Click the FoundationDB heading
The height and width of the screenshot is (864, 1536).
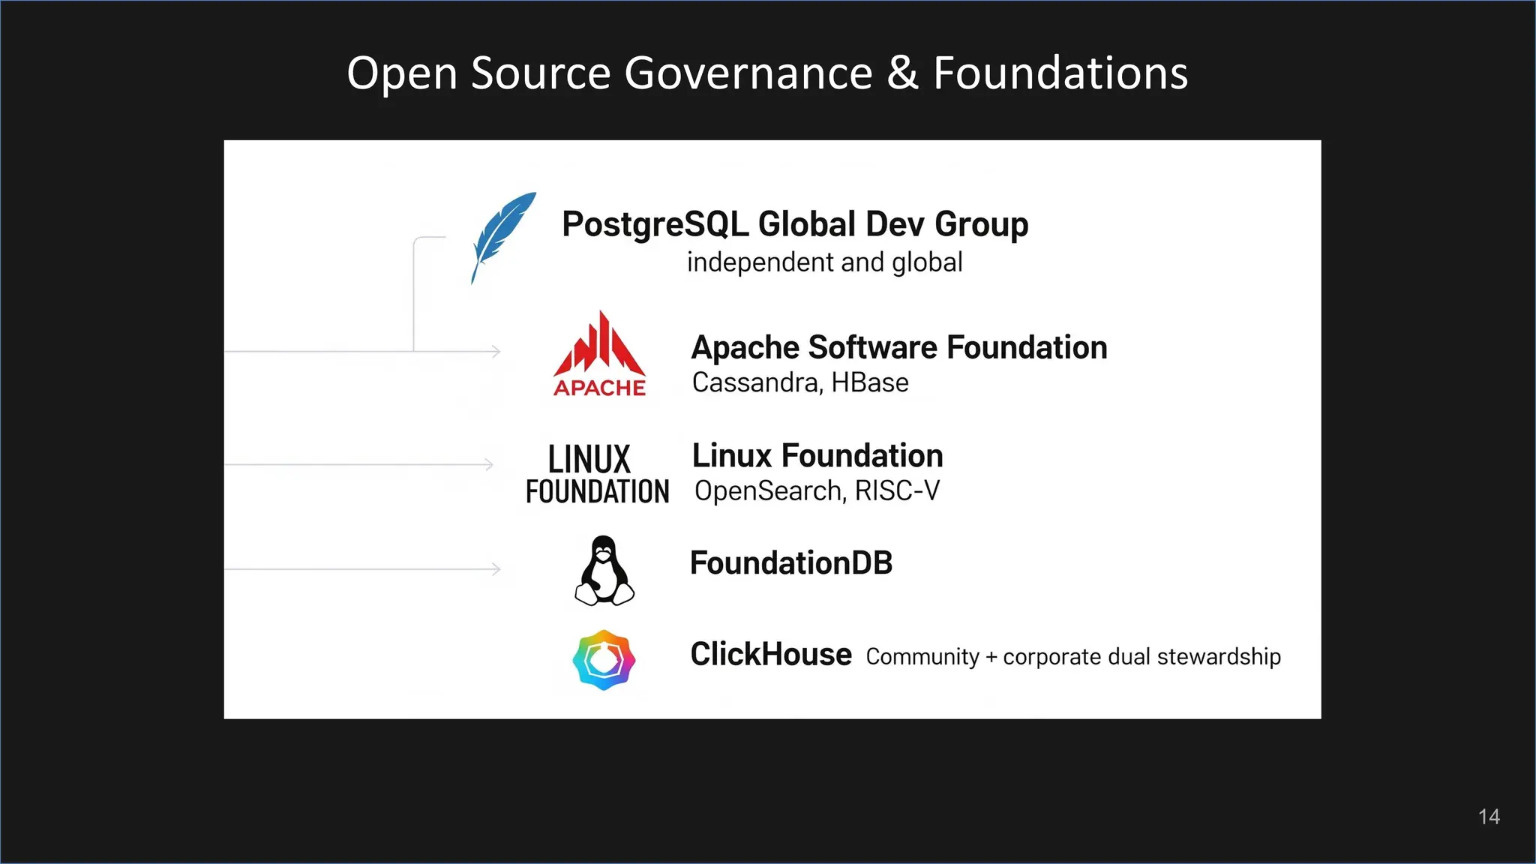[x=790, y=563]
